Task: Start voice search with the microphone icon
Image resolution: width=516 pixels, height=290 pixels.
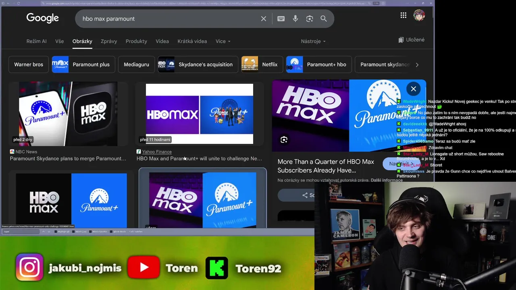Action: (295, 19)
